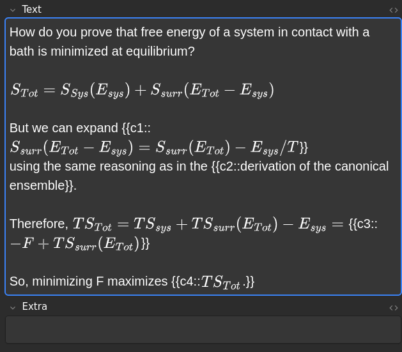Collapse the Text field chevron
The height and width of the screenshot is (352, 402).
[13, 10]
